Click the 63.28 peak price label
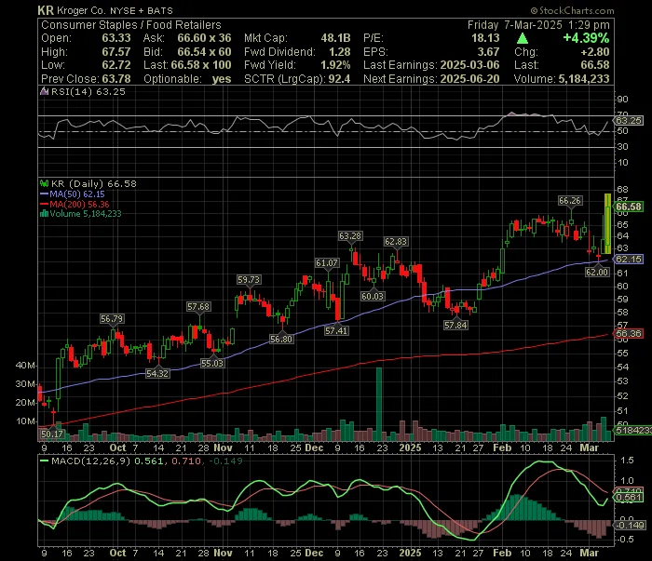The height and width of the screenshot is (561, 652). pyautogui.click(x=350, y=236)
